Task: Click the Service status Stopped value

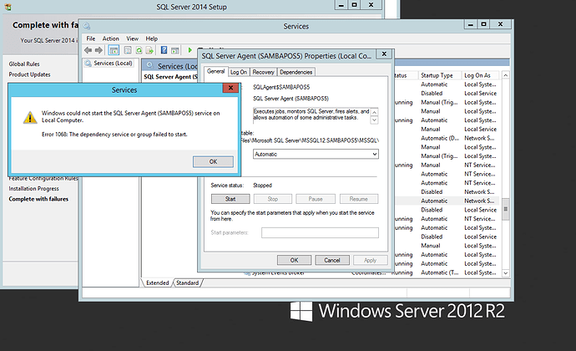Action: pyautogui.click(x=262, y=186)
